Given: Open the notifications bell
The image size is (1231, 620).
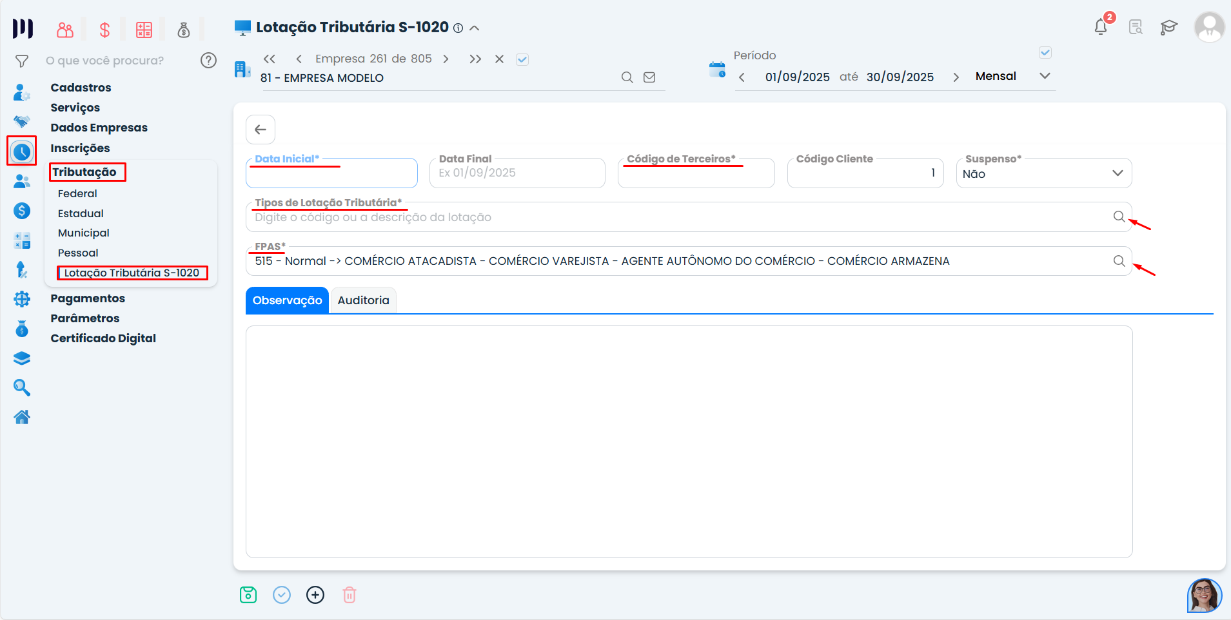Looking at the screenshot, I should [1101, 27].
